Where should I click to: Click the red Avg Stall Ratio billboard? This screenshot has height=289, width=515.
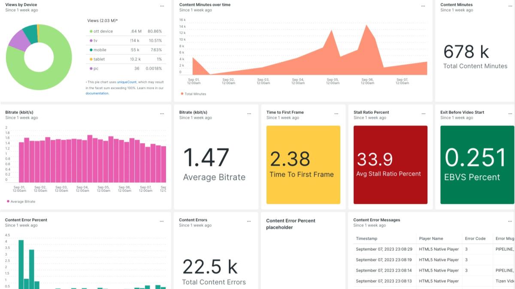[x=390, y=165]
